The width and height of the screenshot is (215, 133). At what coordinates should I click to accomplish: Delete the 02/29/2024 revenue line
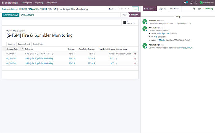coord(135,59)
